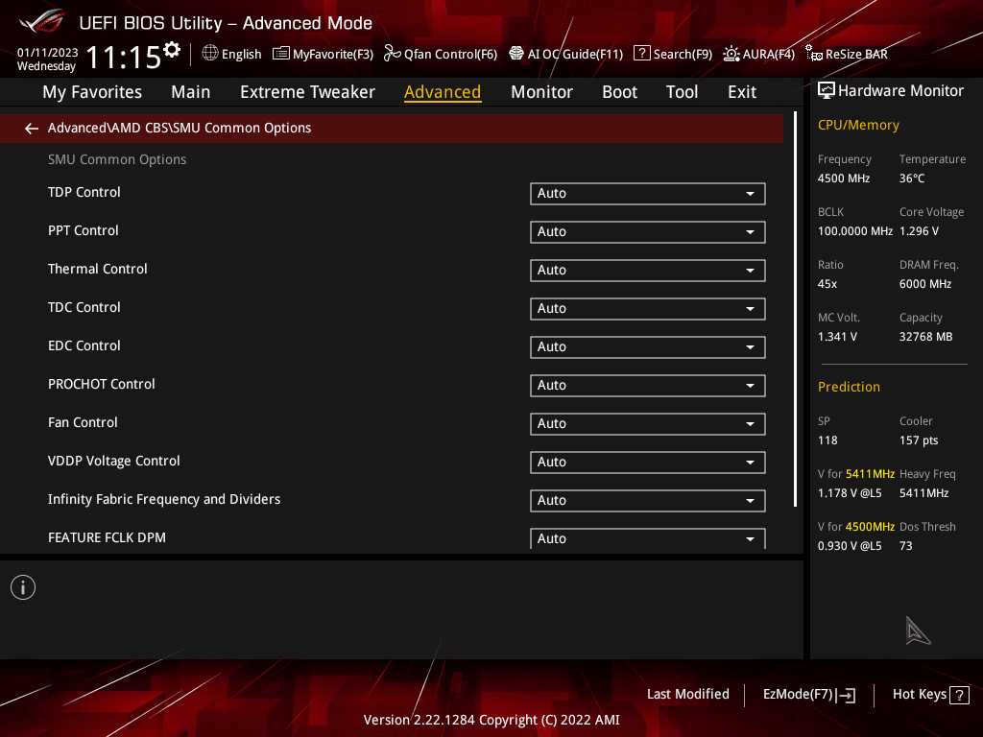Select the TDP Control label
983x737 pixels.
[x=84, y=192]
